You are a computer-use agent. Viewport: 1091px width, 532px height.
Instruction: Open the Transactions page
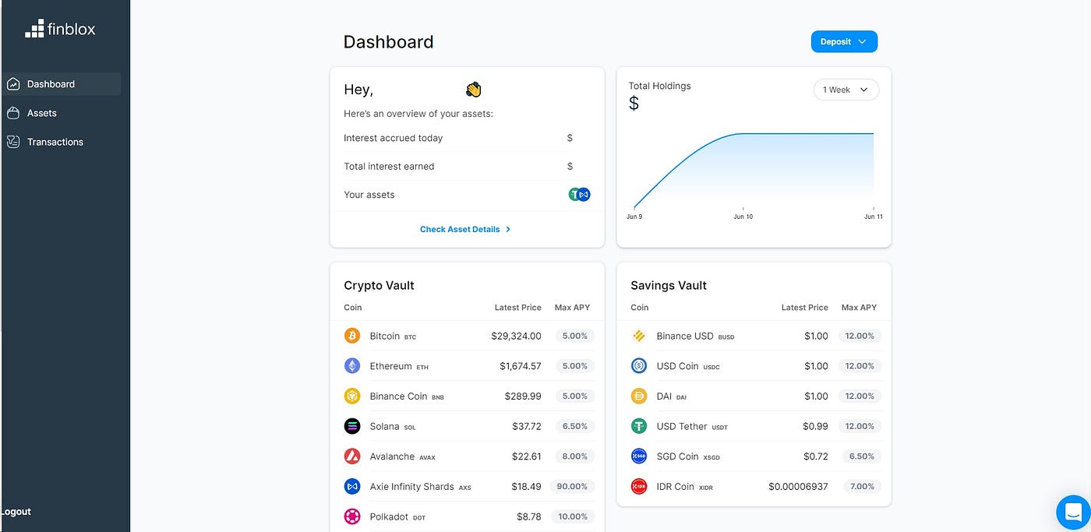click(55, 142)
